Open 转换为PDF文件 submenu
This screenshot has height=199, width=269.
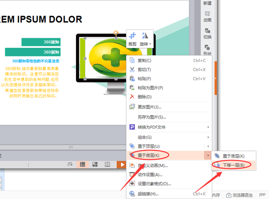(x=169, y=127)
